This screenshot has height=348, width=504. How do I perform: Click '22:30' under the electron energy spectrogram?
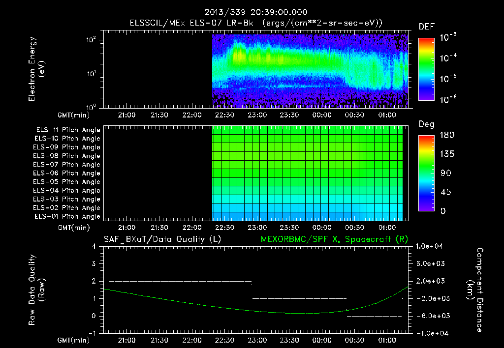(x=224, y=115)
